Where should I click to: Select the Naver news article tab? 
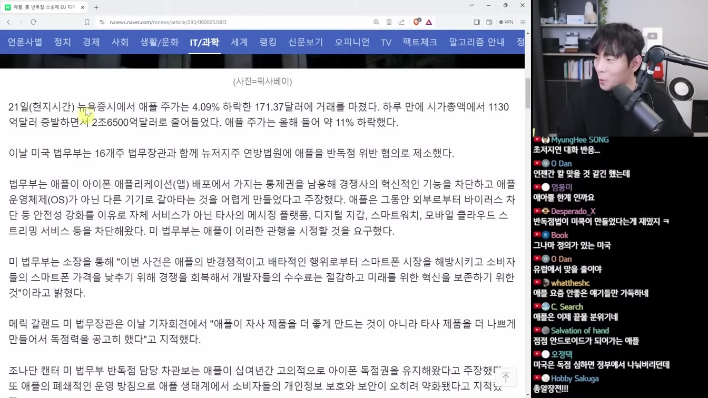click(45, 7)
